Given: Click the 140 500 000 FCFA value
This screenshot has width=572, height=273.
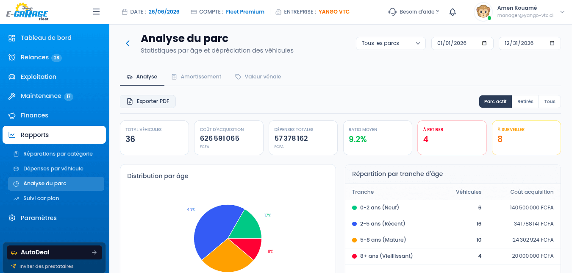Looking at the screenshot, I should tap(532, 208).
